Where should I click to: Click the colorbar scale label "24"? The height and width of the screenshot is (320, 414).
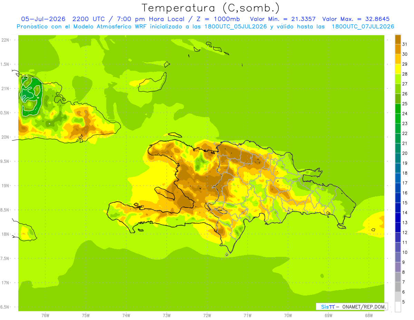pos(405,114)
